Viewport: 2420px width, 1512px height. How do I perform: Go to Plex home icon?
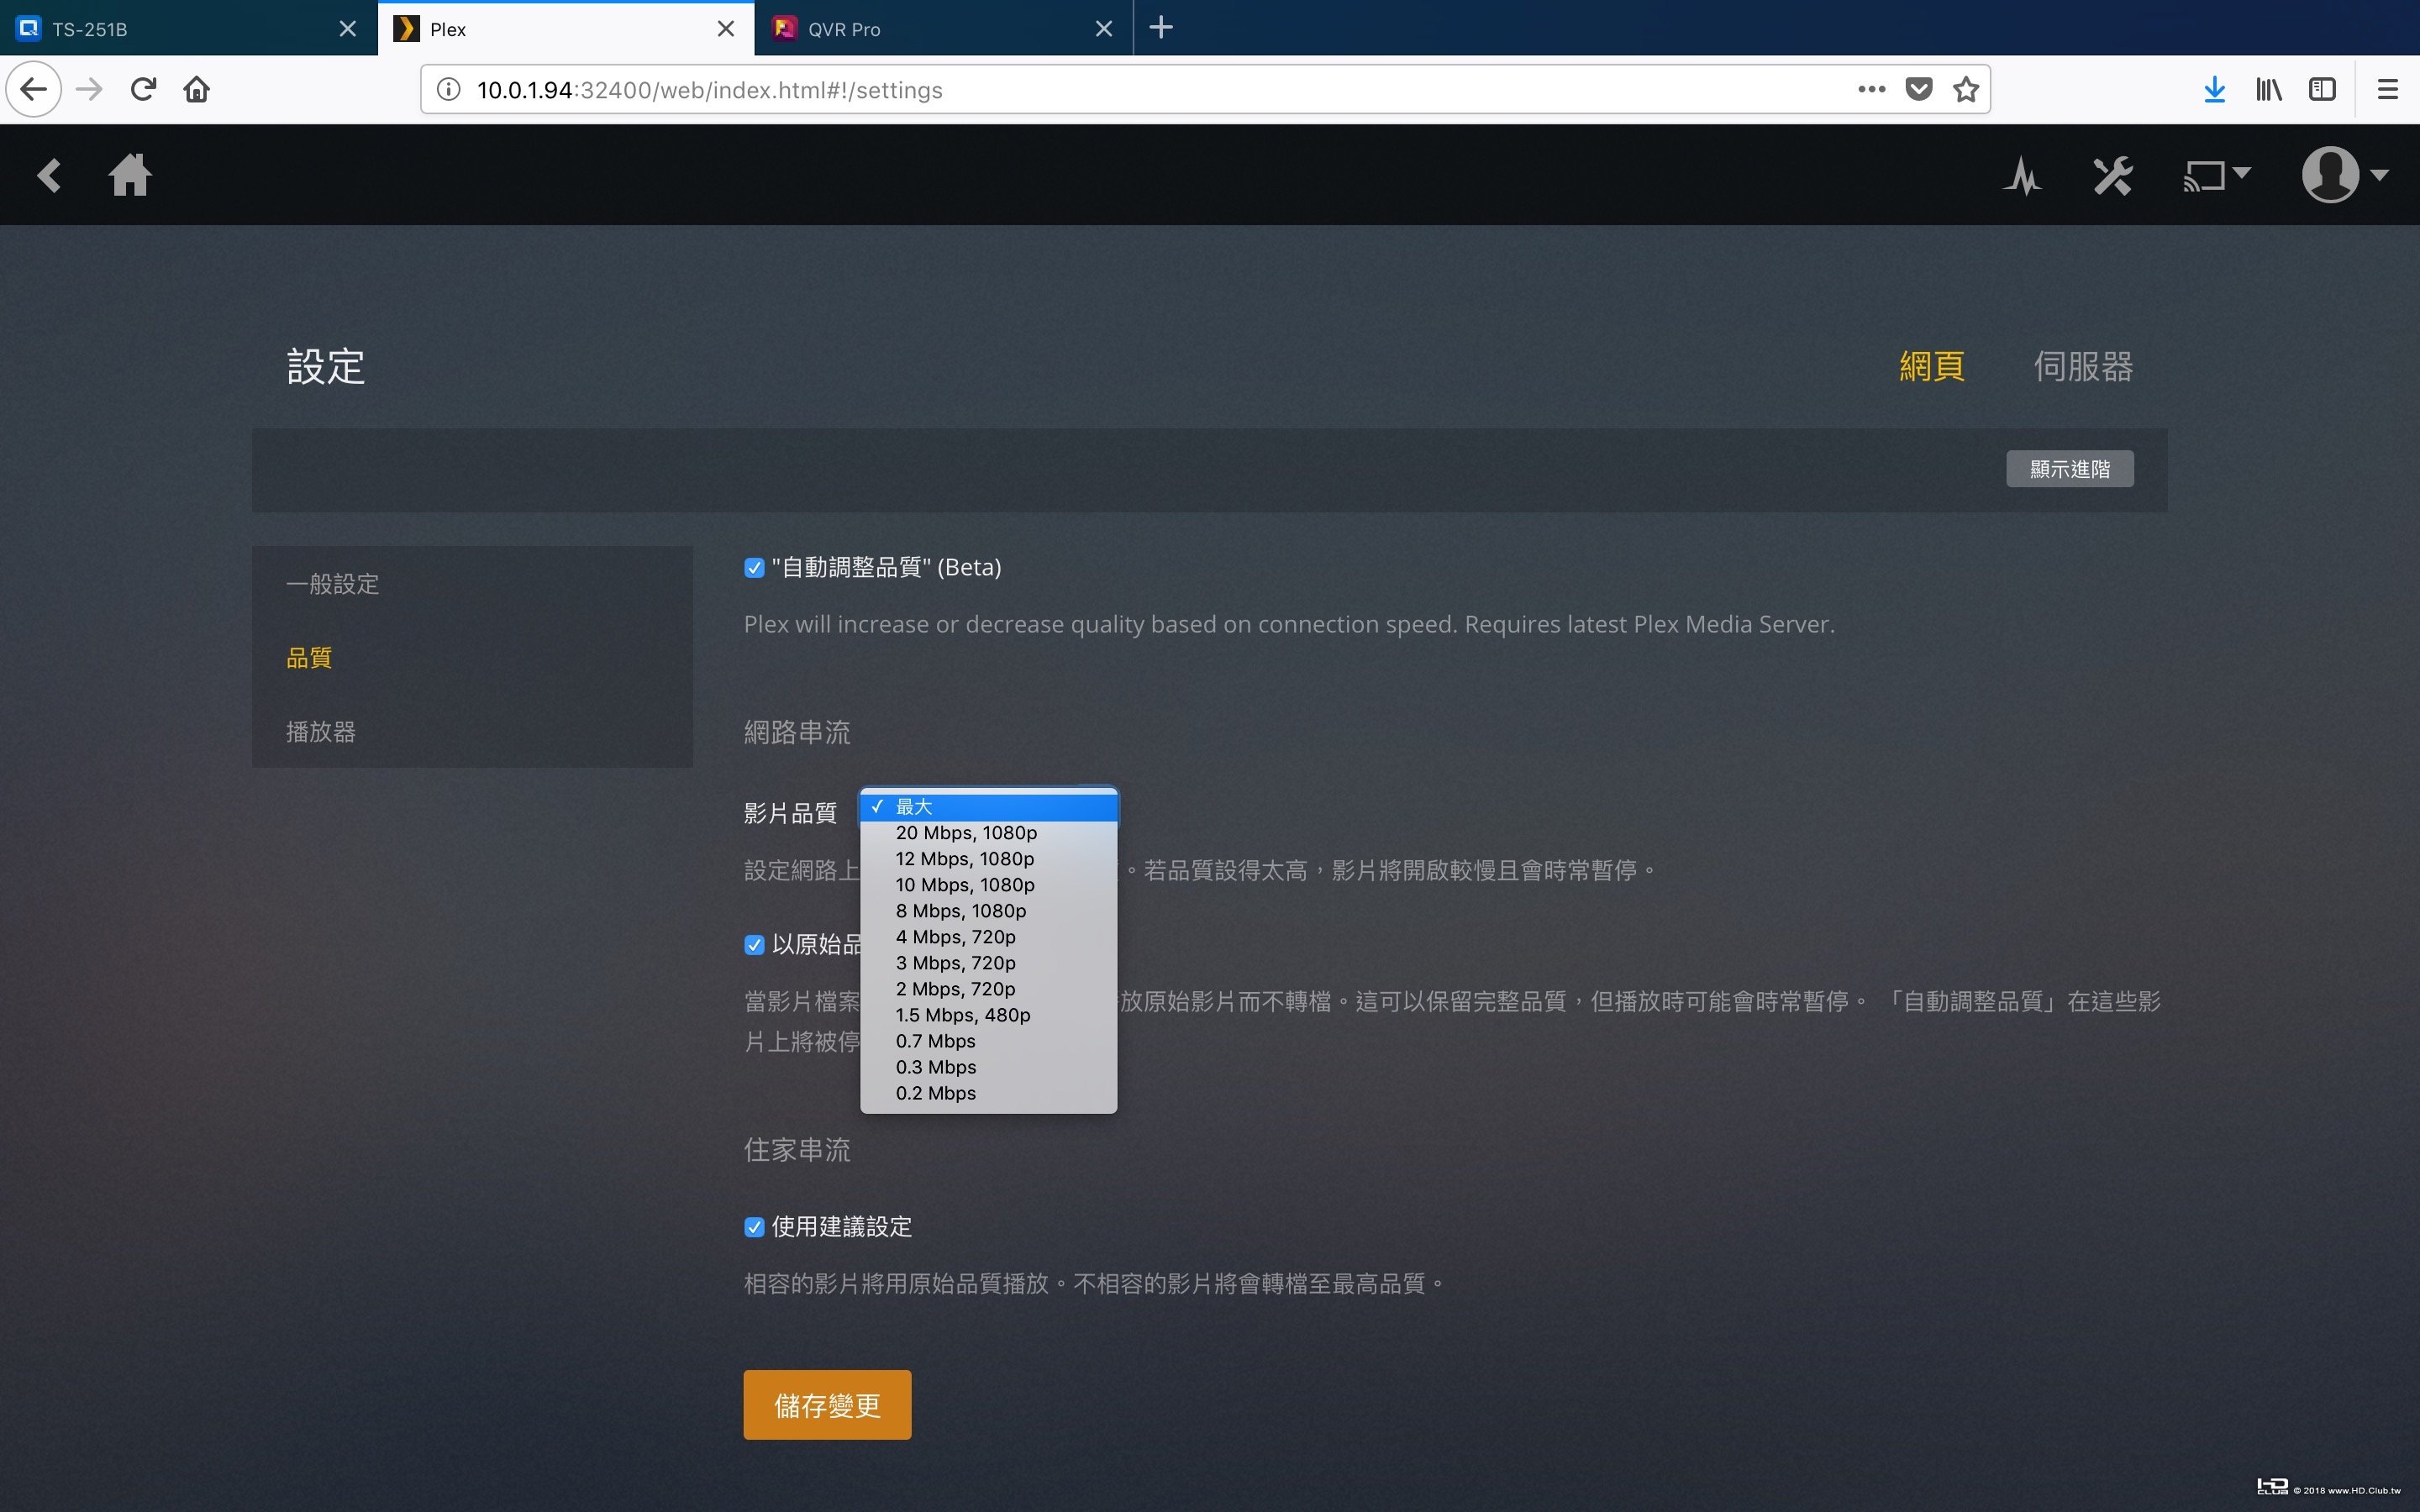coord(130,176)
